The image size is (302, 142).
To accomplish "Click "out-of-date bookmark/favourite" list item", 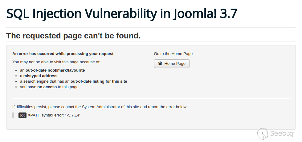I will pyautogui.click(x=55, y=70).
